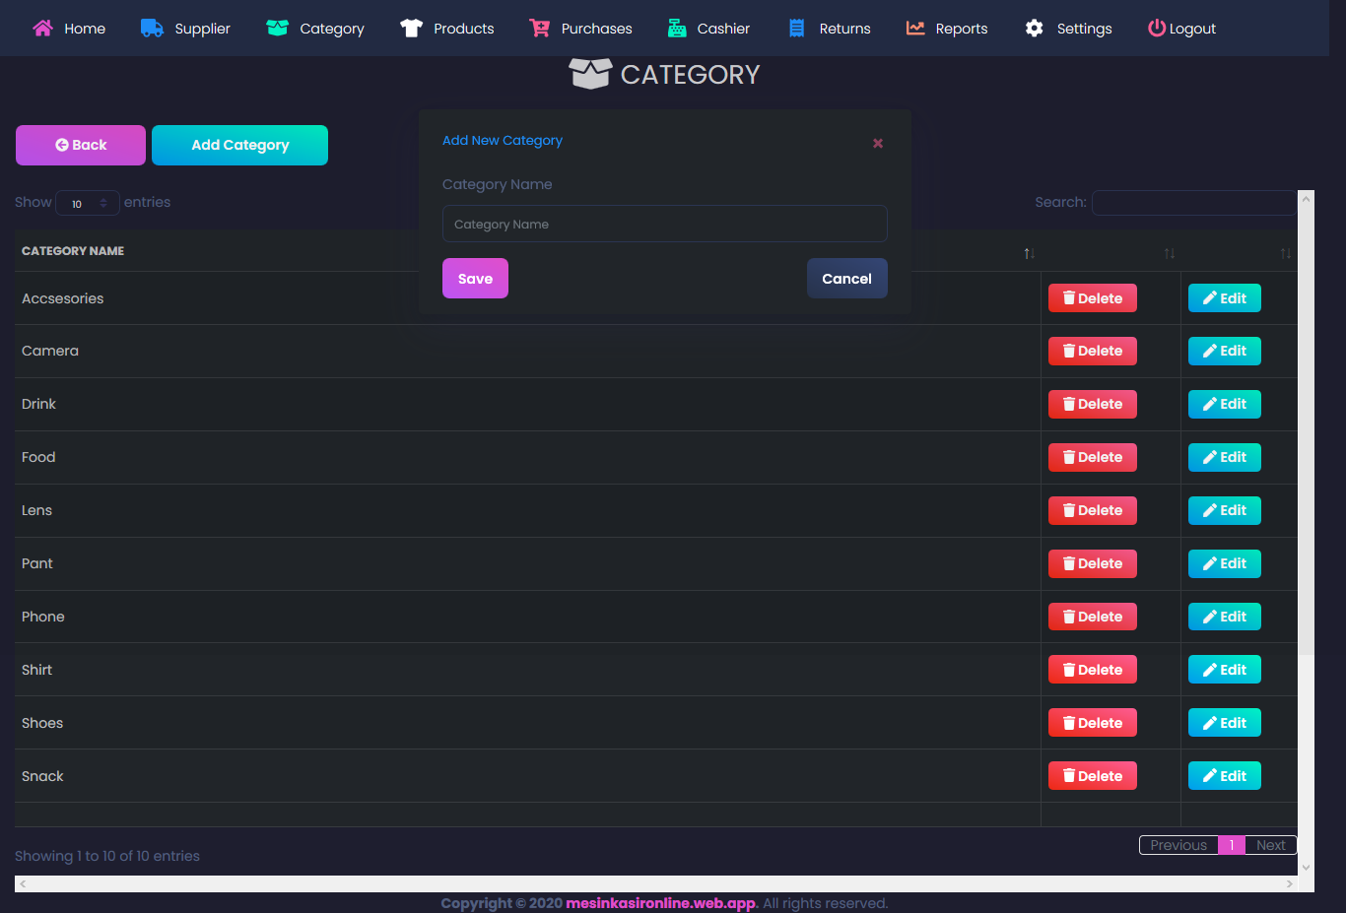Click the Products t-shirt icon
The height and width of the screenshot is (913, 1346).
coord(411,28)
